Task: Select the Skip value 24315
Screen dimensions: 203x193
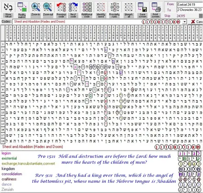Action: click(181, 16)
